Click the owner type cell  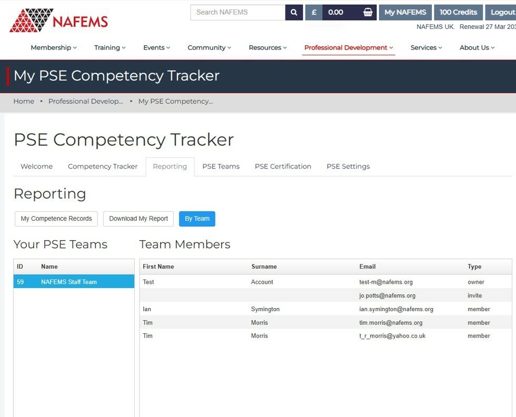476,282
